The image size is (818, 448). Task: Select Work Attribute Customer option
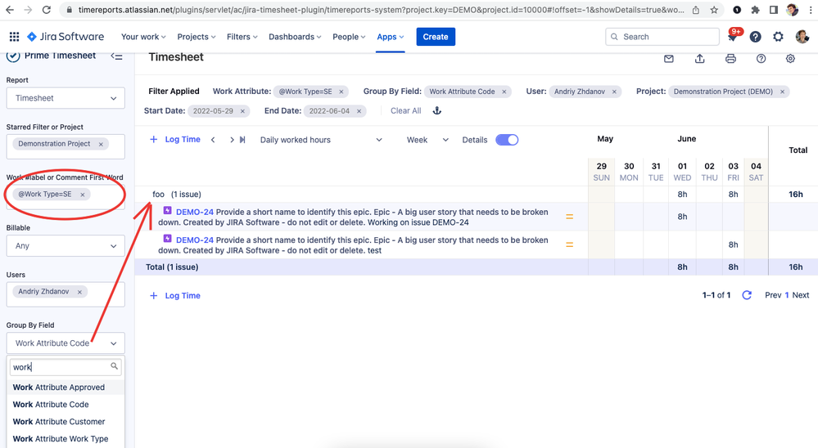[x=66, y=422]
